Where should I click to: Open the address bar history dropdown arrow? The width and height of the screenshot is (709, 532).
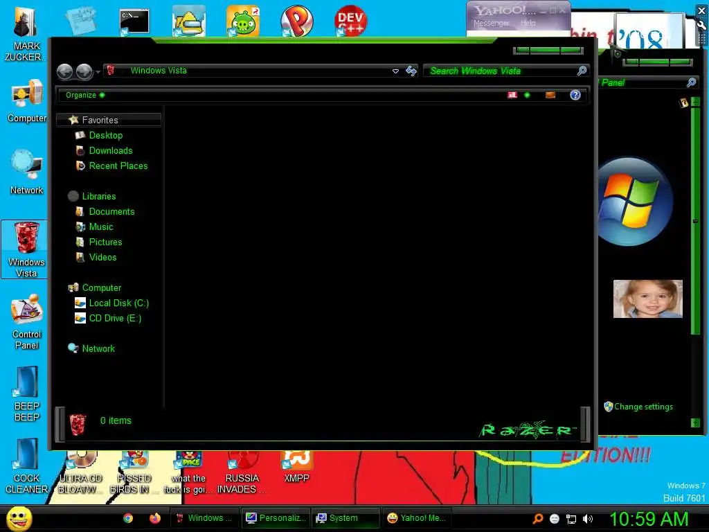[395, 71]
